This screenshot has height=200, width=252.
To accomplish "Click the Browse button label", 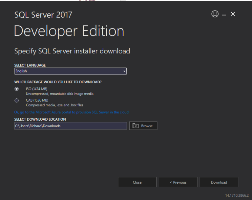I will point(147,126).
